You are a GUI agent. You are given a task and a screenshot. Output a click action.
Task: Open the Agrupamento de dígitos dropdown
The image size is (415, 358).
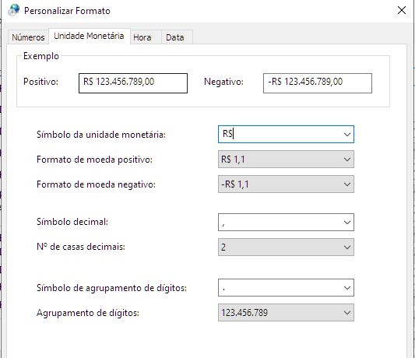(x=286, y=313)
